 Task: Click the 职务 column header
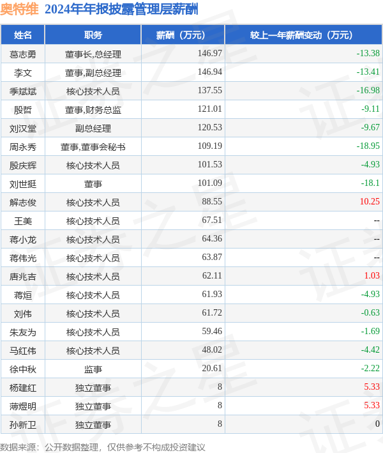tap(93, 35)
